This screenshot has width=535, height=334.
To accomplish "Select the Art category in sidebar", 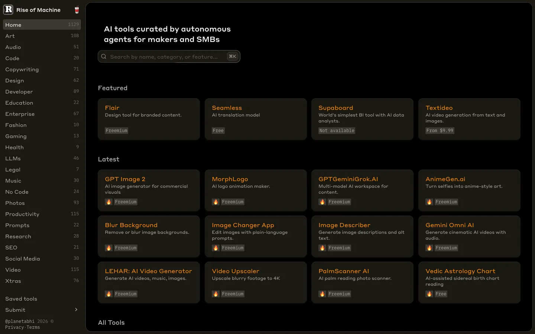I will pyautogui.click(x=42, y=36).
